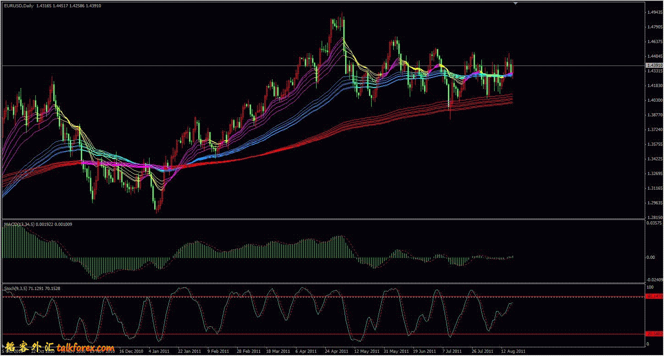664x356 pixels.
Task: Click the MACD scale value -0.02409
Action: pos(655,279)
